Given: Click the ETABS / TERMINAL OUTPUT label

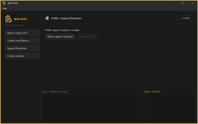Looking at the screenshot, I should tap(55, 92).
